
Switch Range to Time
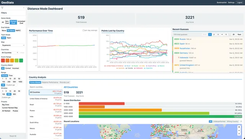11,75
